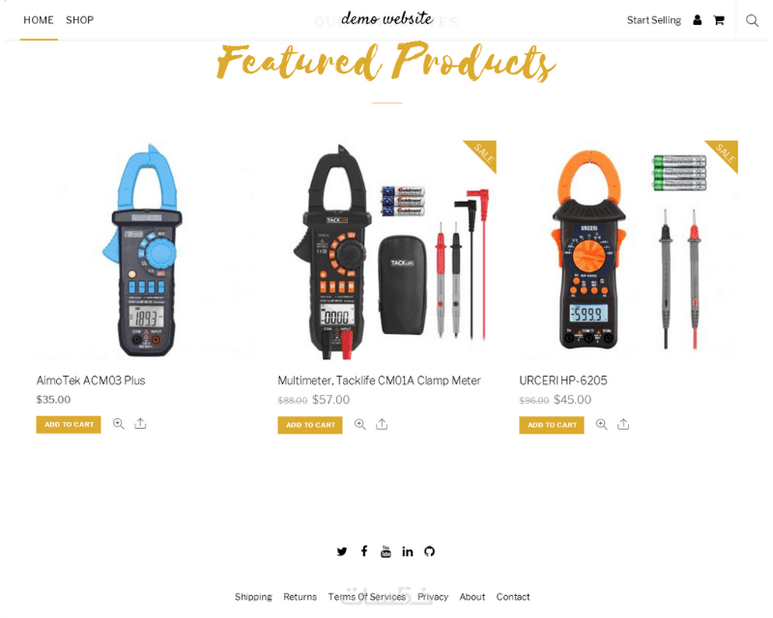
Task: Share the AimoTek ACM03 Plus product
Action: tap(140, 424)
